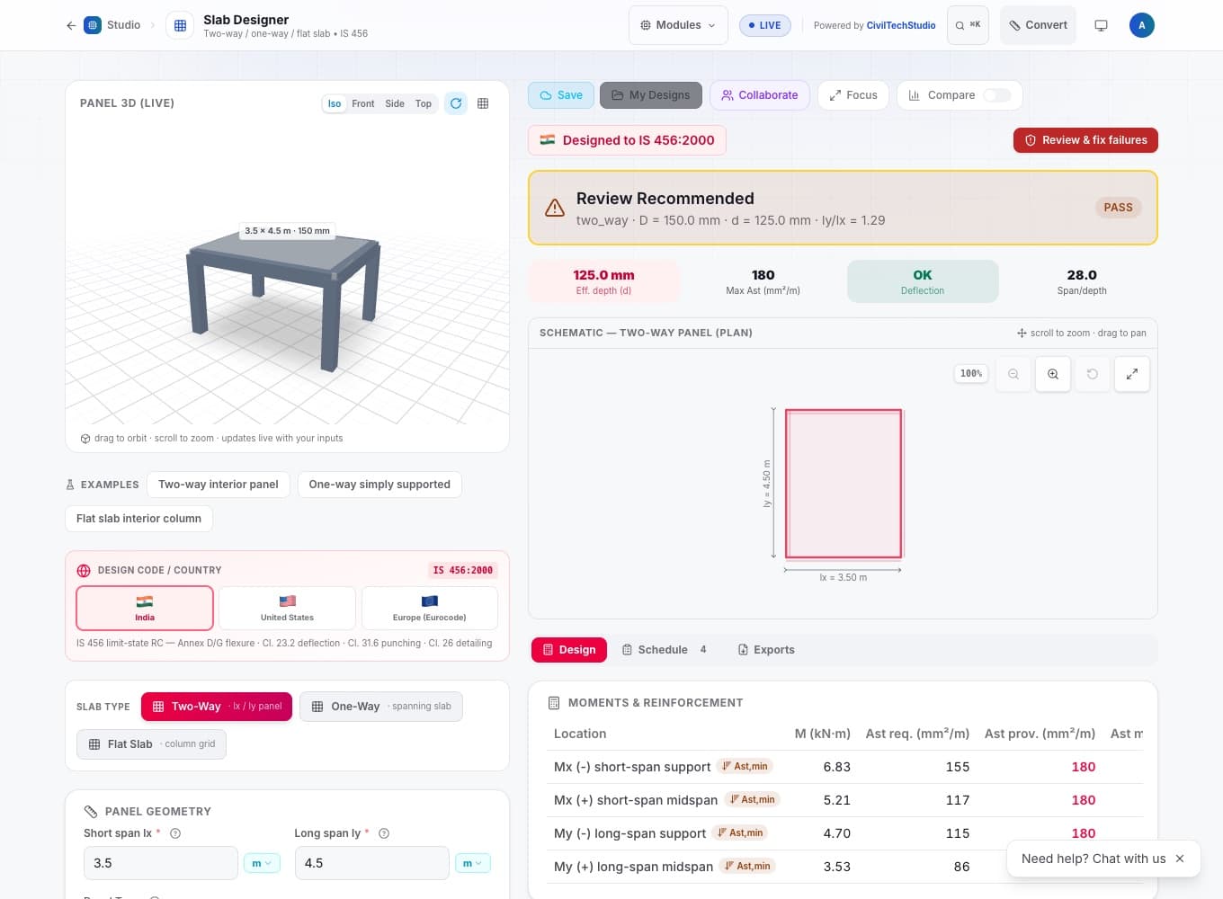The width and height of the screenshot is (1223, 899).
Task: Click the OK Deflection stat card
Action: [x=923, y=281]
